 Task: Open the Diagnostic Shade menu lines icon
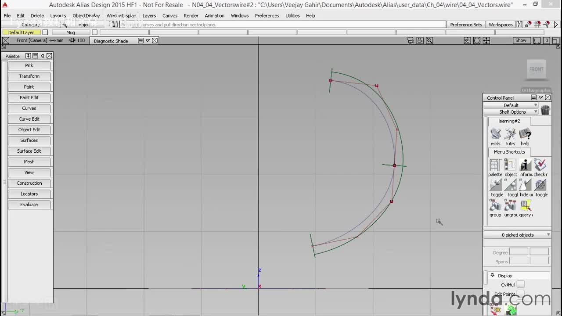(x=140, y=40)
